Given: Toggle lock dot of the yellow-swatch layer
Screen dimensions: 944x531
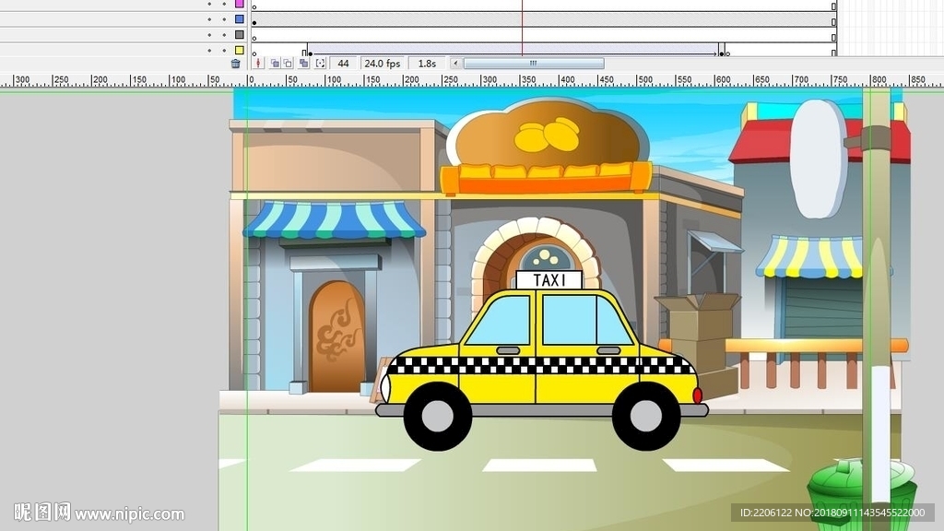Looking at the screenshot, I should coord(224,51).
